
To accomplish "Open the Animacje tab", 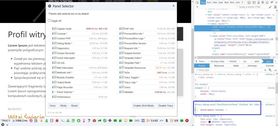I will coord(252,73).
